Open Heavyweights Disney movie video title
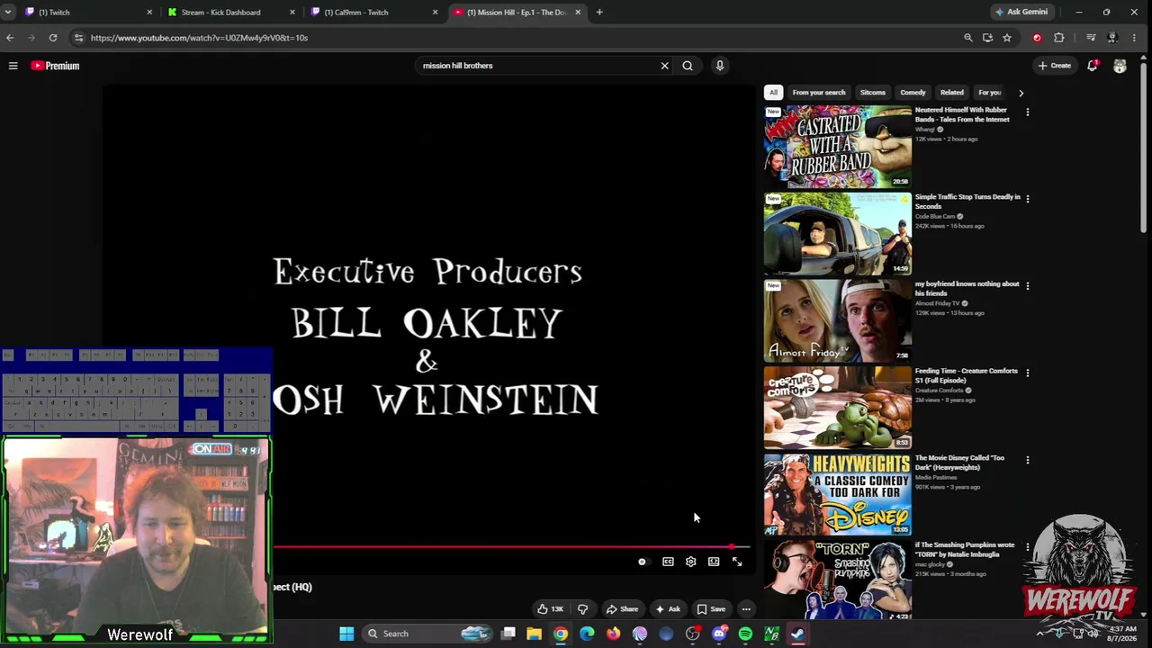 point(960,463)
